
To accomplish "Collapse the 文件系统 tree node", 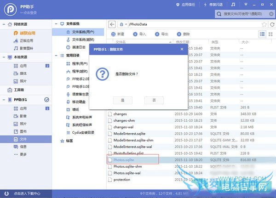I will click(x=56, y=24).
